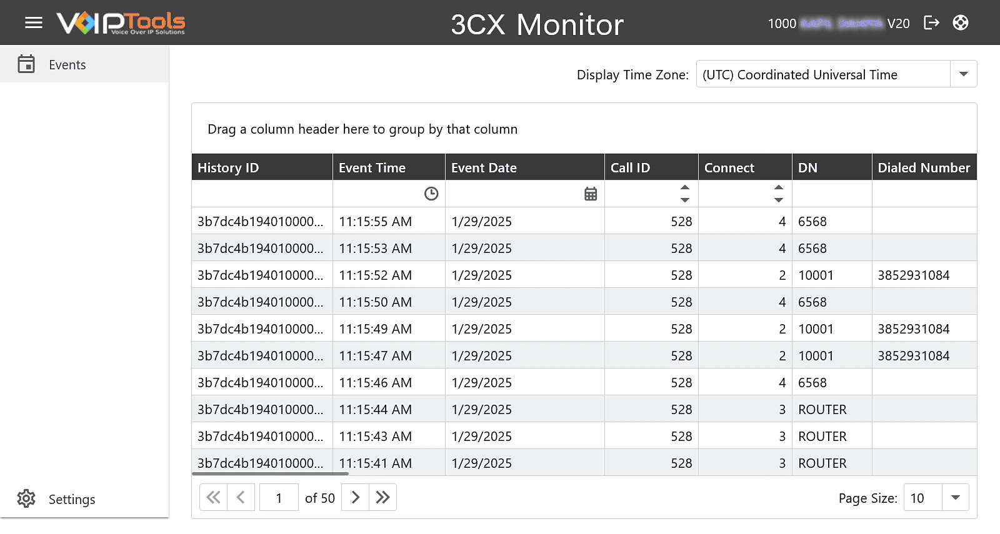Click the Event Time filter clock icon

tap(431, 194)
